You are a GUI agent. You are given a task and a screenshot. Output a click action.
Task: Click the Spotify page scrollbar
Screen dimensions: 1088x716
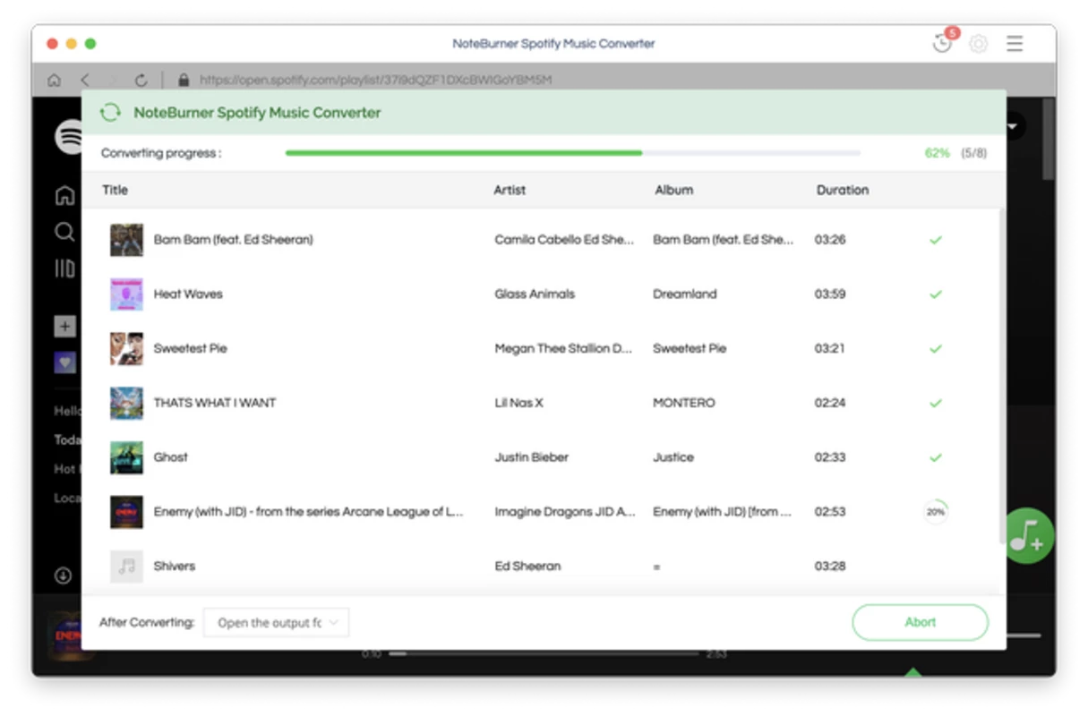point(1049,139)
